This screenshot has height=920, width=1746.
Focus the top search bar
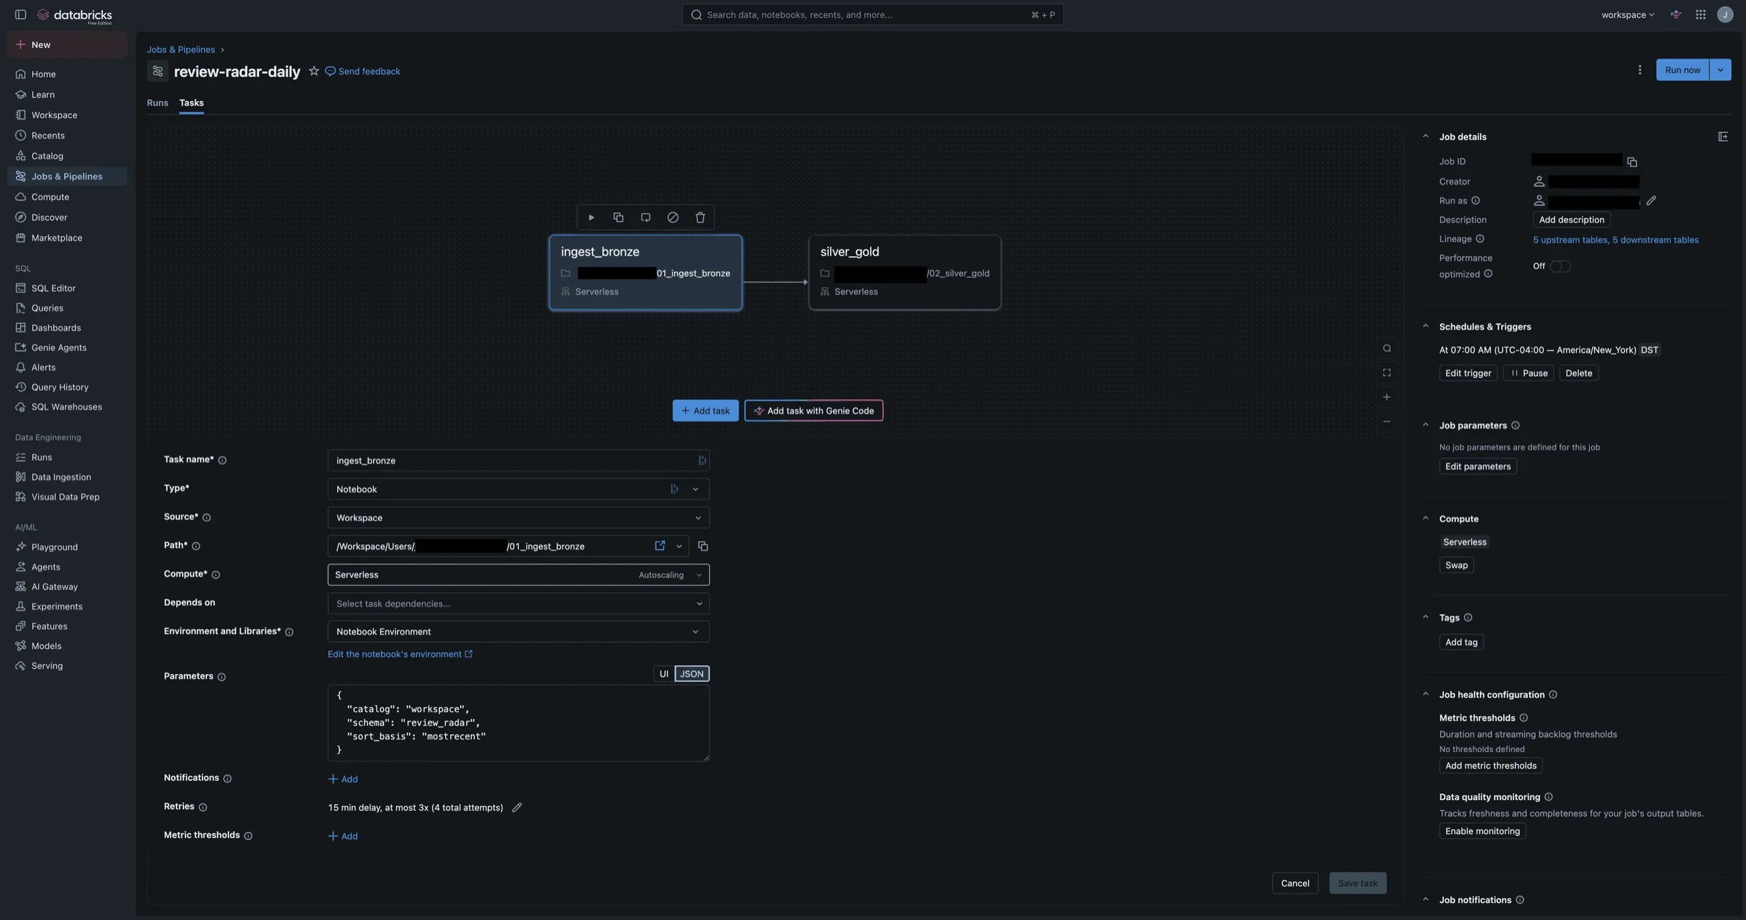point(872,14)
